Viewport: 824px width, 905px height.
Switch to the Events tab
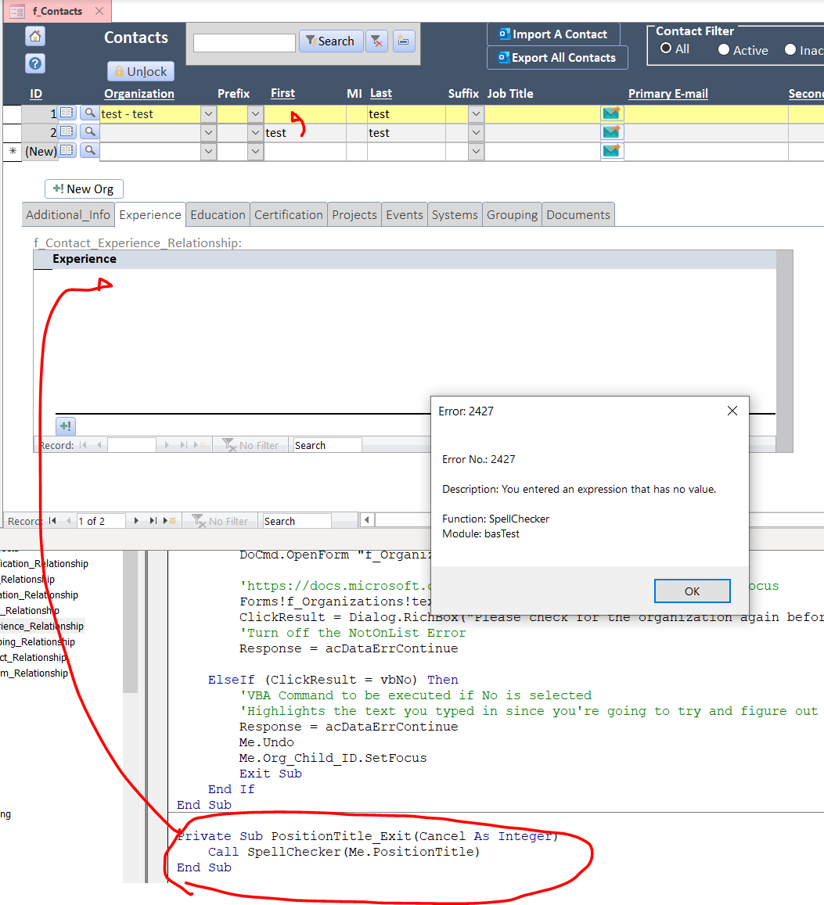coord(405,214)
